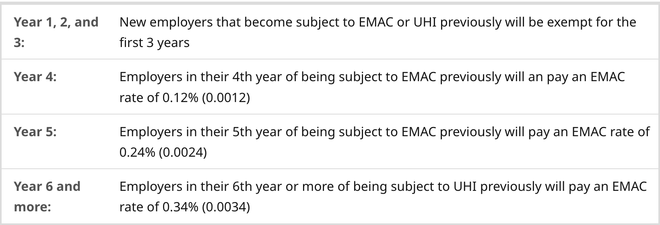The image size is (660, 225).
Task: Select the "Year 4:" row label
Action: click(35, 77)
